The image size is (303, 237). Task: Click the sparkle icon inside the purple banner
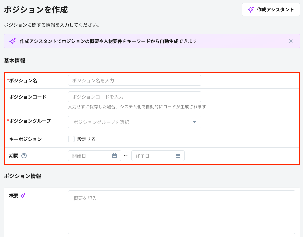12,41
